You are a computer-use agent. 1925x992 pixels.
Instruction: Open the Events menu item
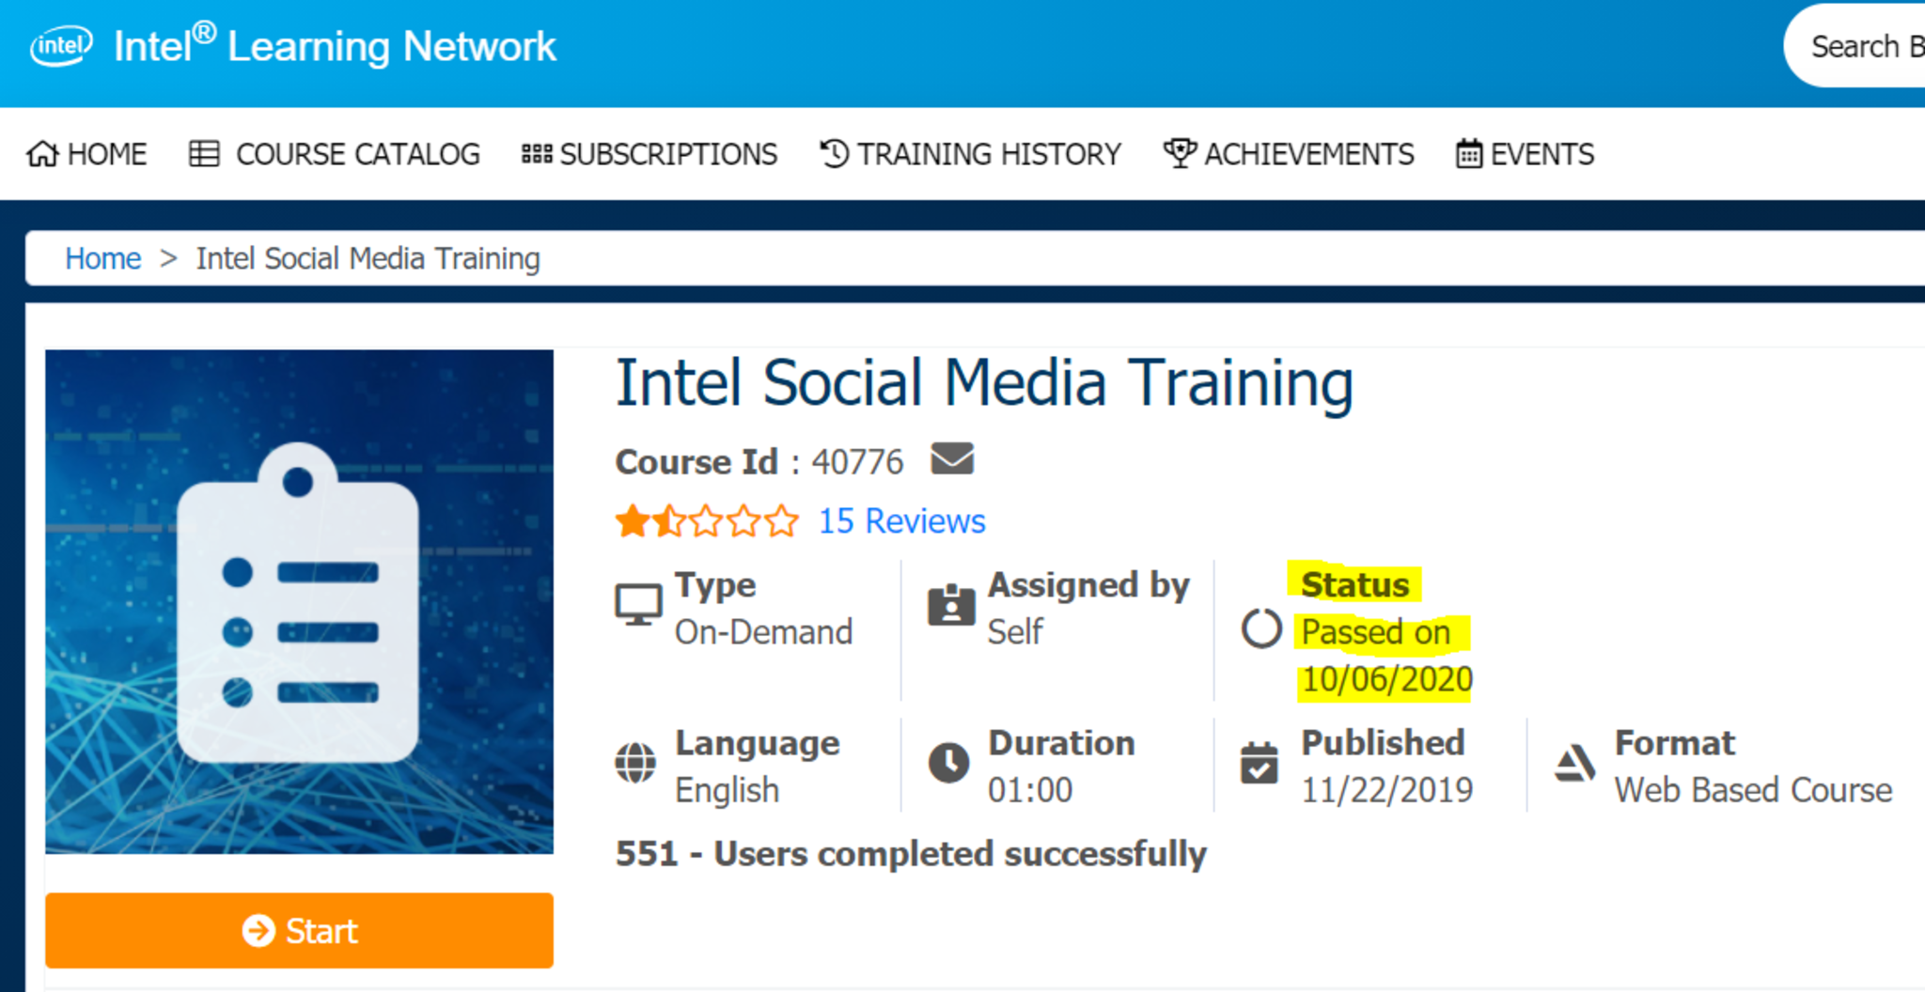click(1525, 154)
